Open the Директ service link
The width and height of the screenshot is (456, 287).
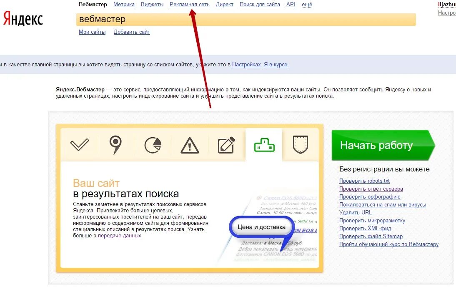click(x=225, y=4)
